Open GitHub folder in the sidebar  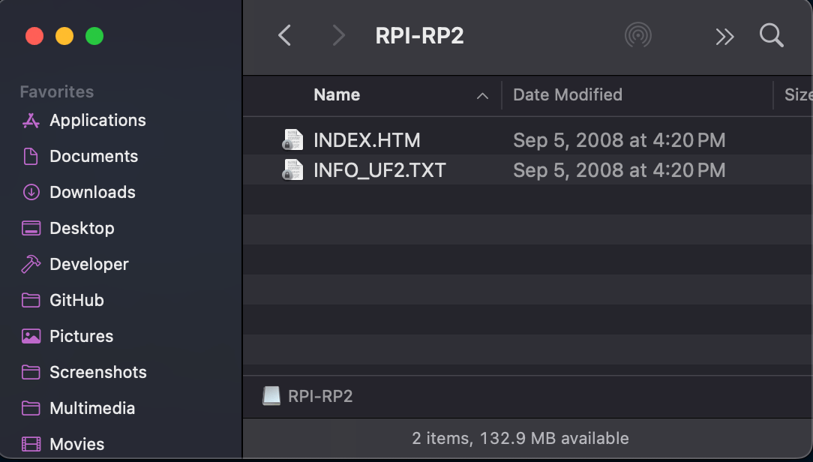pos(76,300)
